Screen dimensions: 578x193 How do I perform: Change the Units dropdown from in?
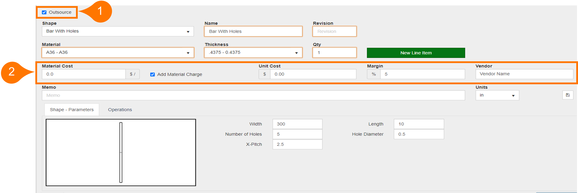coord(497,95)
